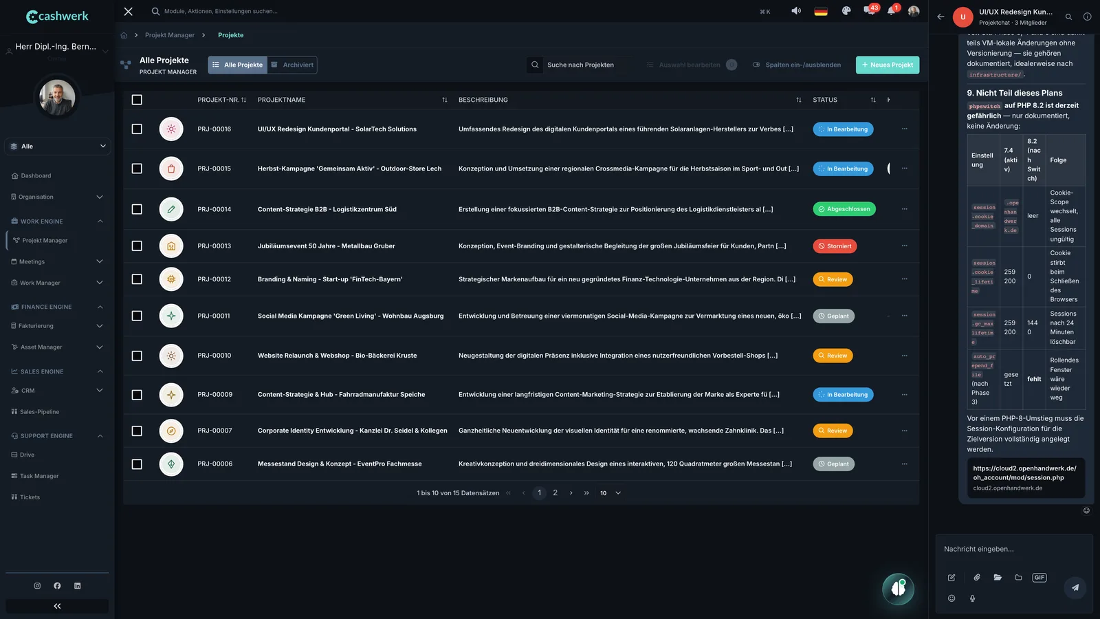Image resolution: width=1100 pixels, height=619 pixels.
Task: Switch to the Archiviert tab
Action: pos(292,65)
